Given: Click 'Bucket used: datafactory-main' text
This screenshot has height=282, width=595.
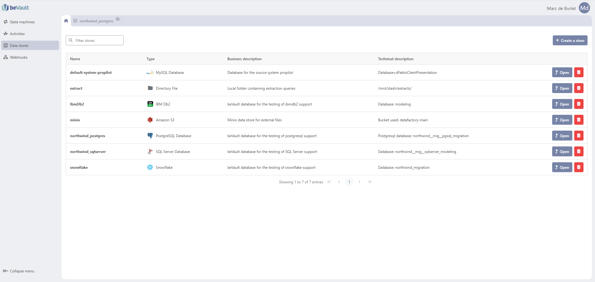Looking at the screenshot, I should click(x=403, y=120).
